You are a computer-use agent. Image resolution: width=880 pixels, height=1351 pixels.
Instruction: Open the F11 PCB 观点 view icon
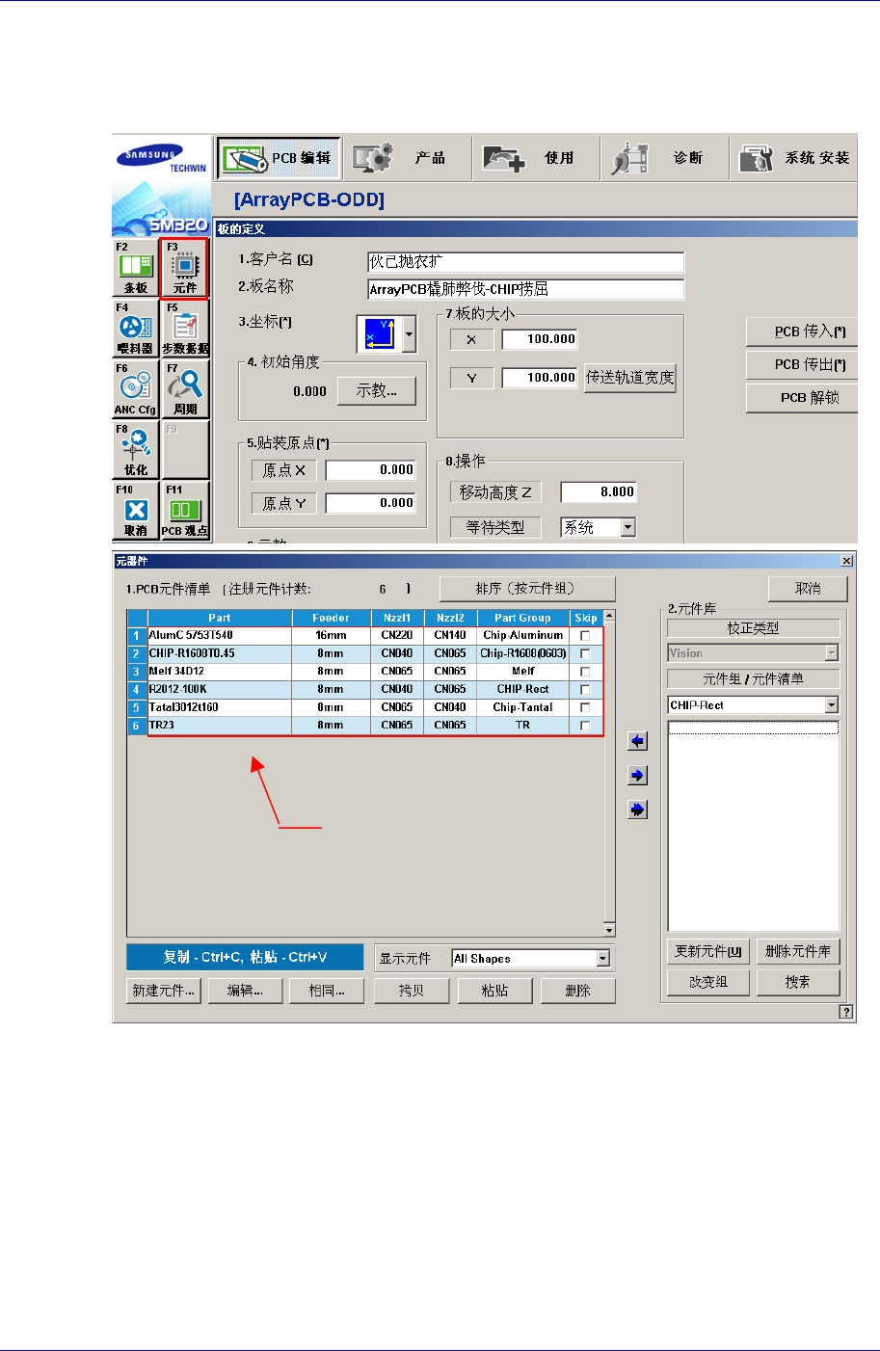click(185, 510)
